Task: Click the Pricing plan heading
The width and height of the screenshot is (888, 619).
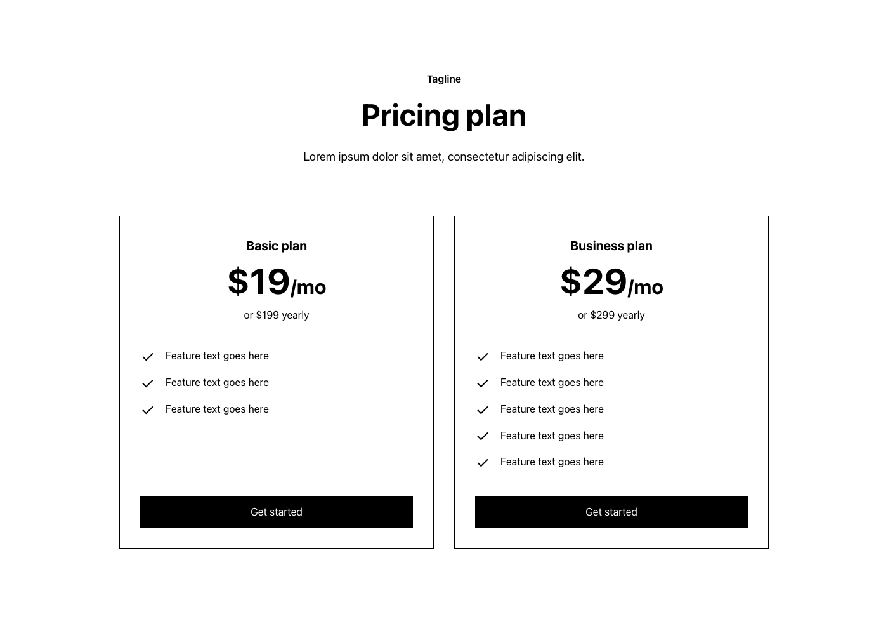Action: [x=443, y=116]
